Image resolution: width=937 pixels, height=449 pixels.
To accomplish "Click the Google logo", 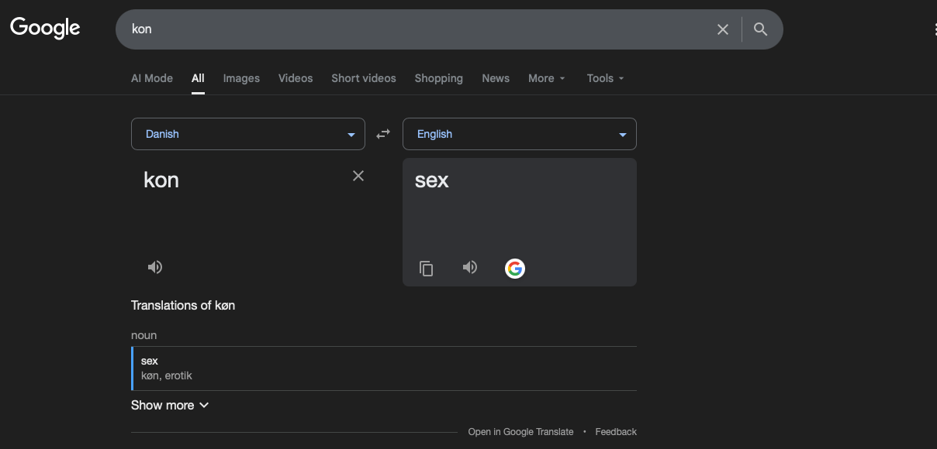I will [x=45, y=29].
